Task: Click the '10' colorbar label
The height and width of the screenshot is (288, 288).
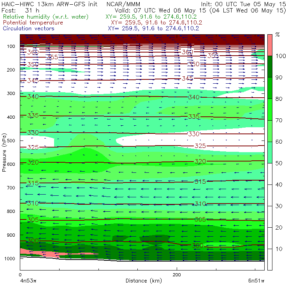Action: pos(279,249)
